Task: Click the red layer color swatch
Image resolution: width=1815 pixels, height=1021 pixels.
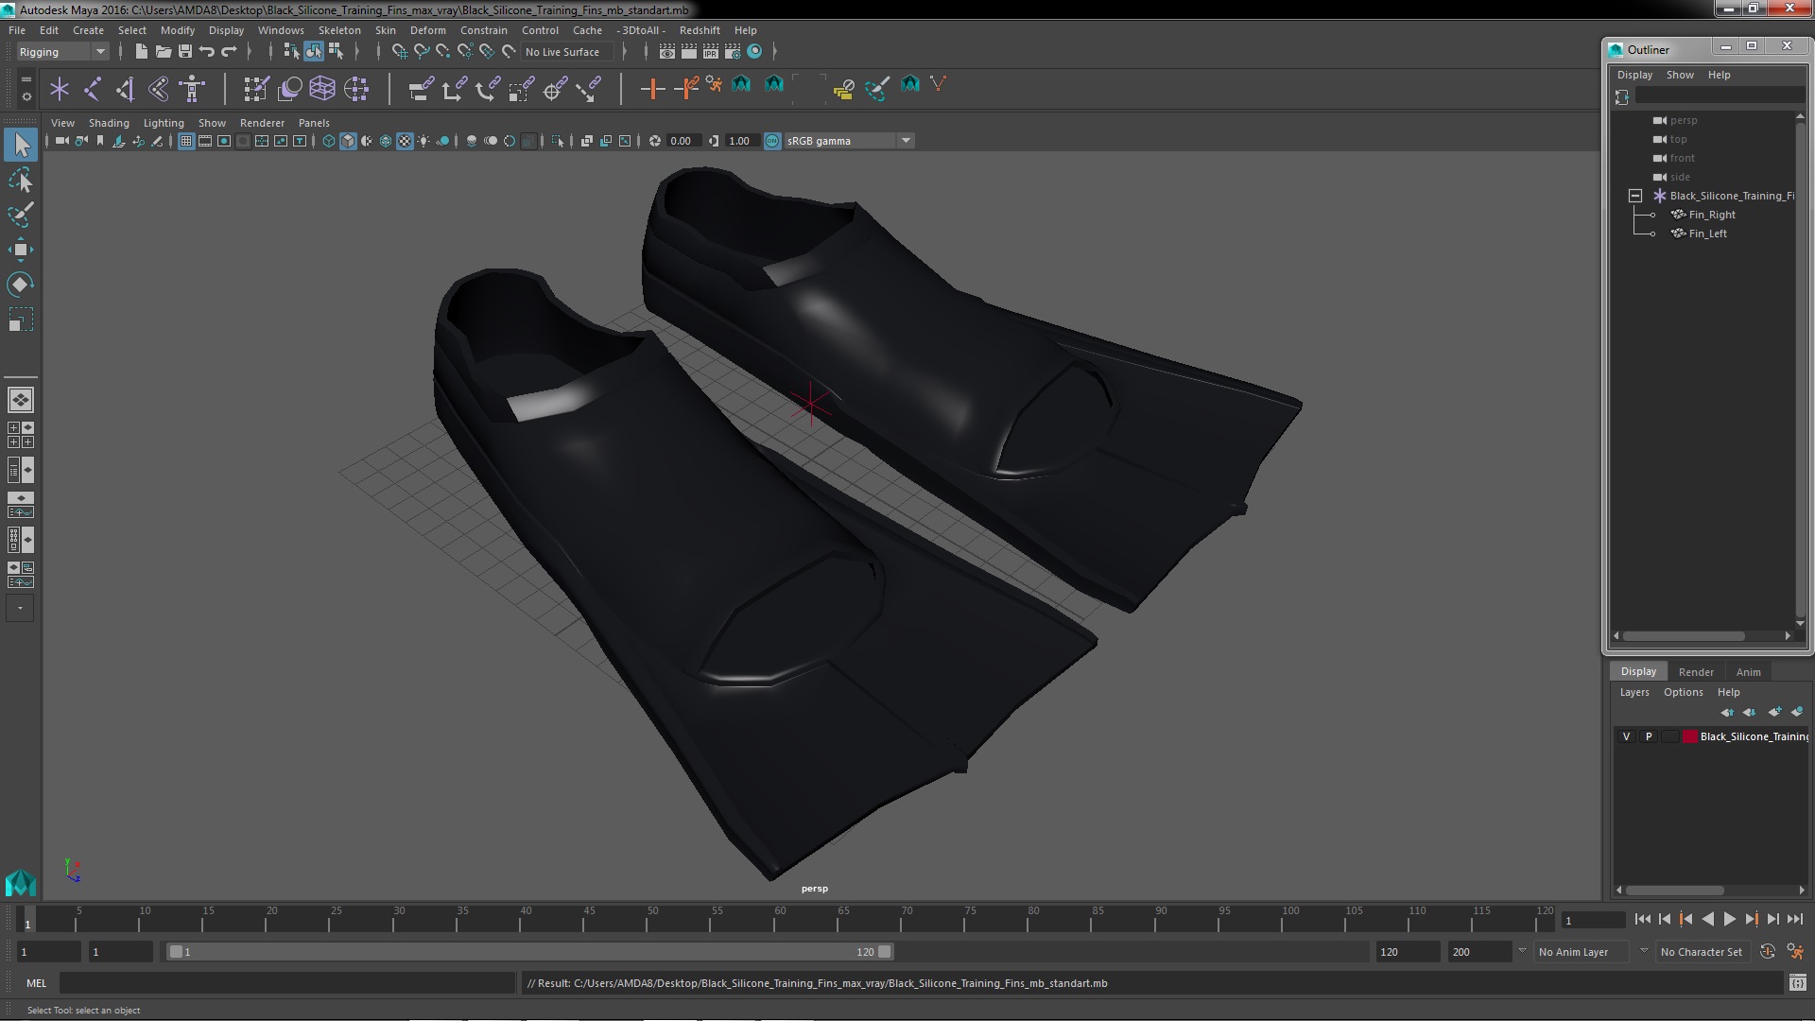Action: (x=1689, y=736)
